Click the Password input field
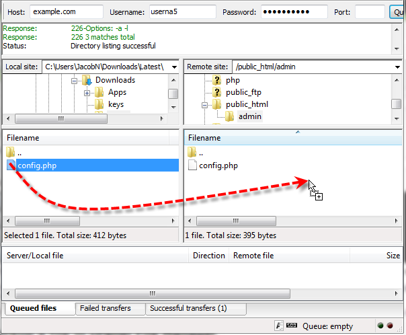This screenshot has height=335, width=406. click(x=294, y=12)
